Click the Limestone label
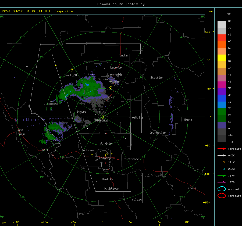 tap(51, 104)
